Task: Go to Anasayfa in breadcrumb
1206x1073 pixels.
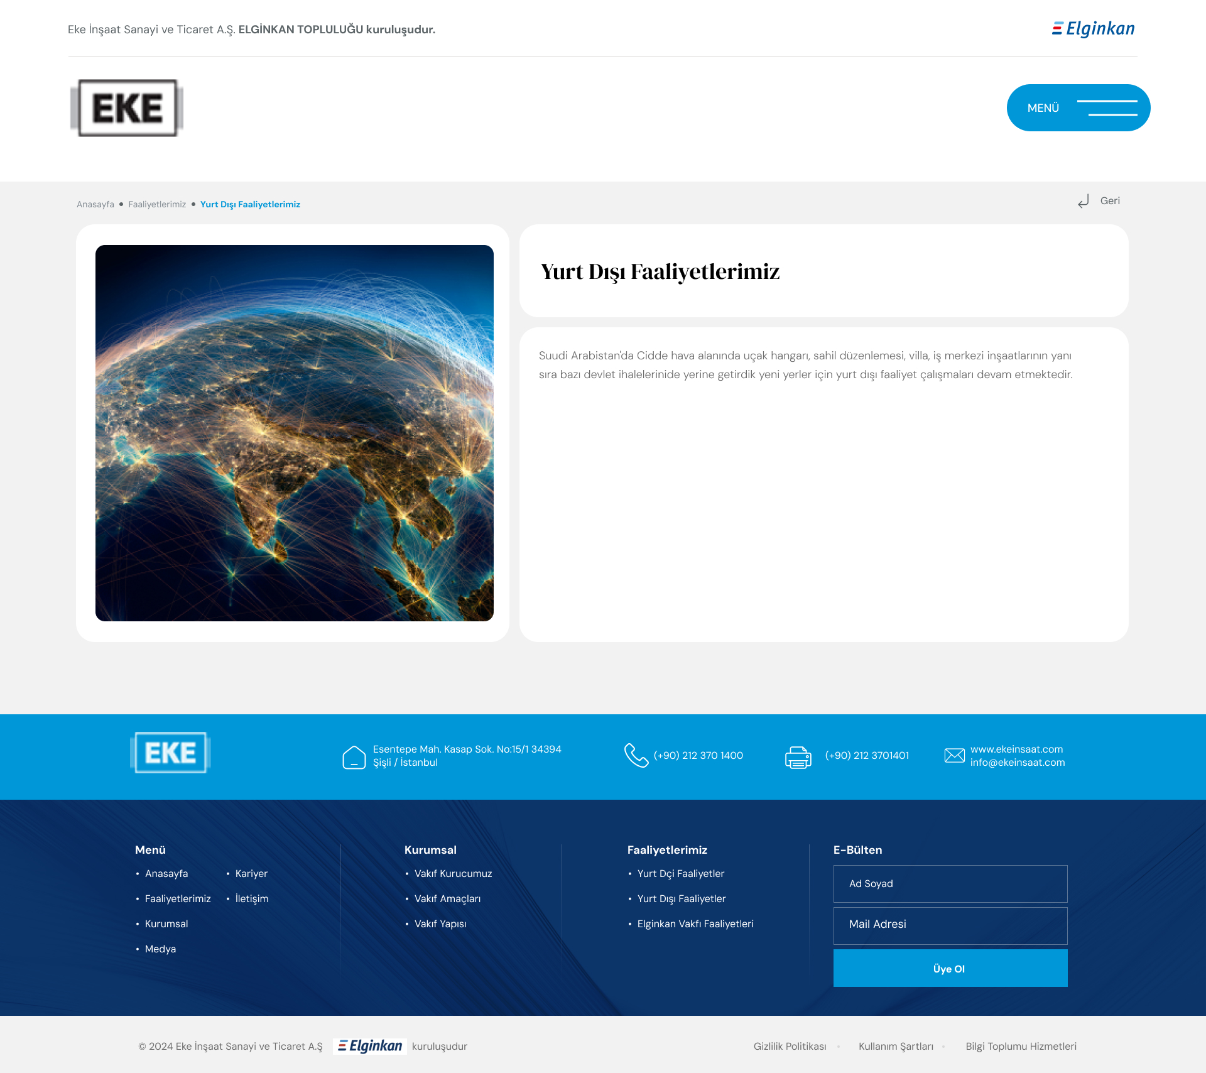Action: click(x=95, y=204)
